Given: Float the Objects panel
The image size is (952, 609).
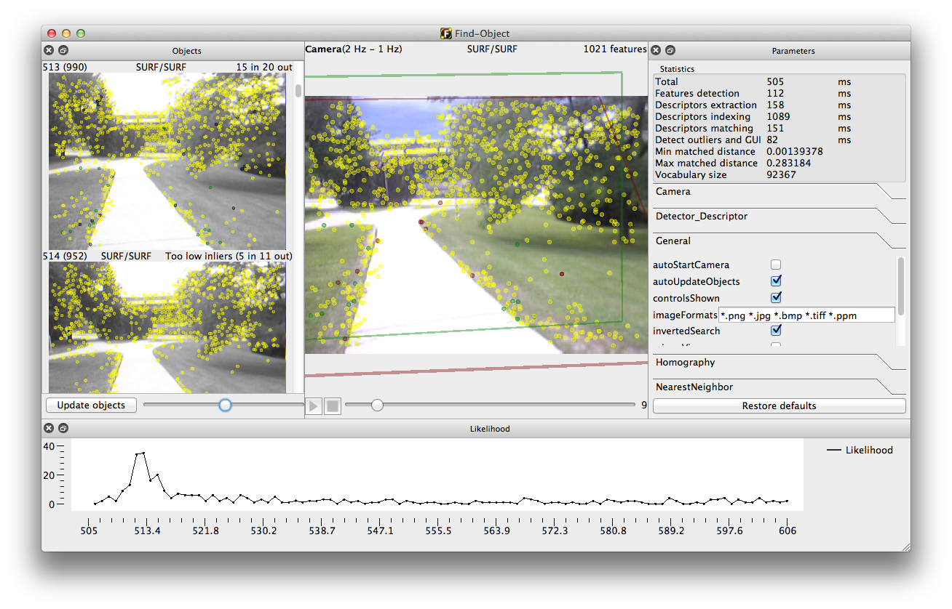Looking at the screenshot, I should [x=63, y=50].
